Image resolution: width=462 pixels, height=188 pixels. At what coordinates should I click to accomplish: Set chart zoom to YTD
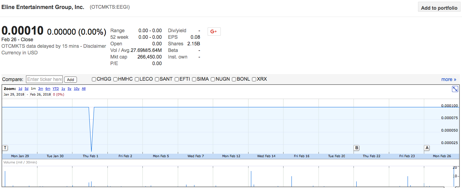pos(56,89)
